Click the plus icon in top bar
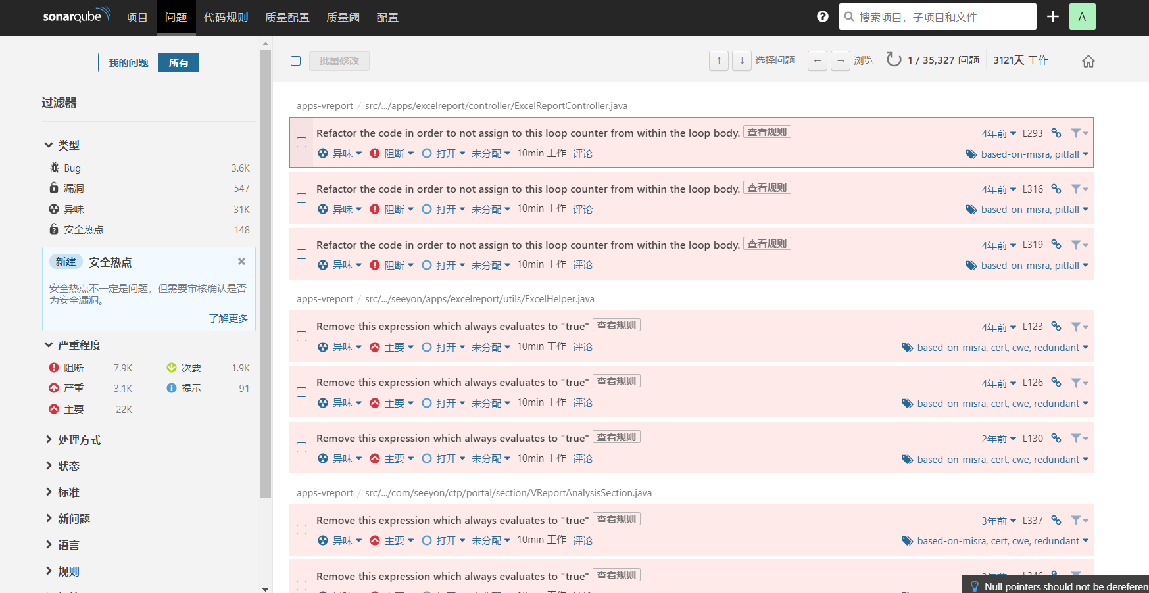 click(x=1052, y=16)
